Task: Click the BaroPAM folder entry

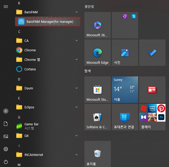Action: [48, 12]
